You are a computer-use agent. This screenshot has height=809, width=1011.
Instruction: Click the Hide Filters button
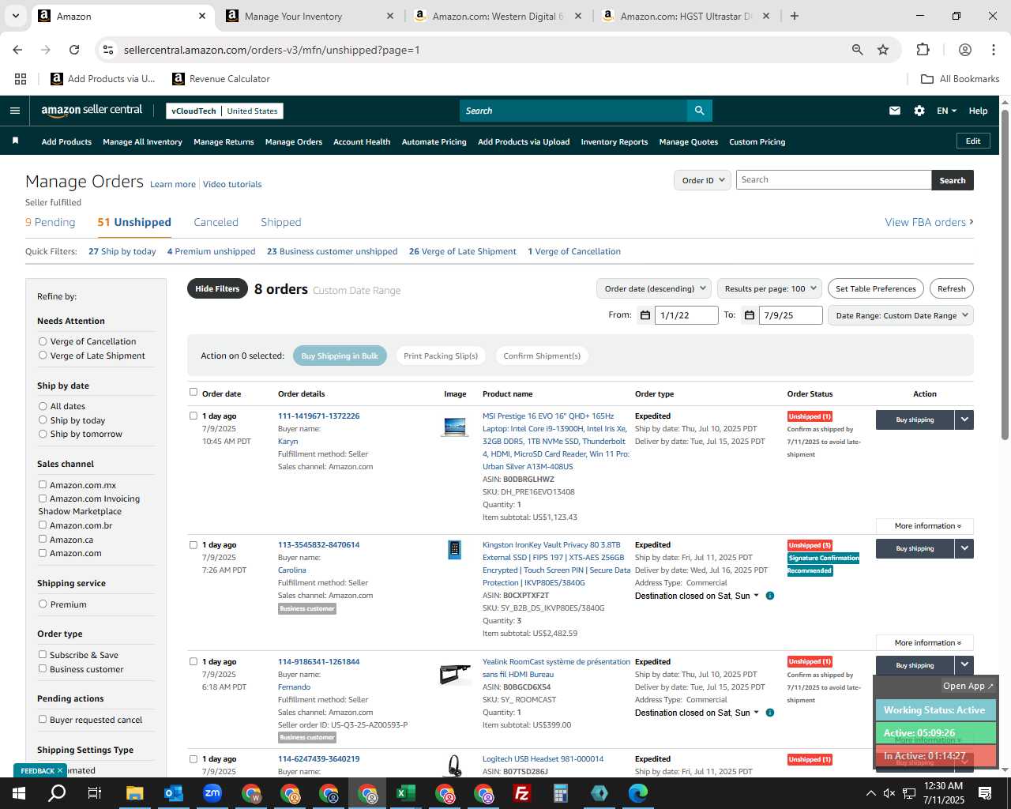[x=217, y=288]
